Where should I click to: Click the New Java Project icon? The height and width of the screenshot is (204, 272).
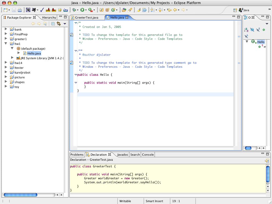[x=101, y=10]
